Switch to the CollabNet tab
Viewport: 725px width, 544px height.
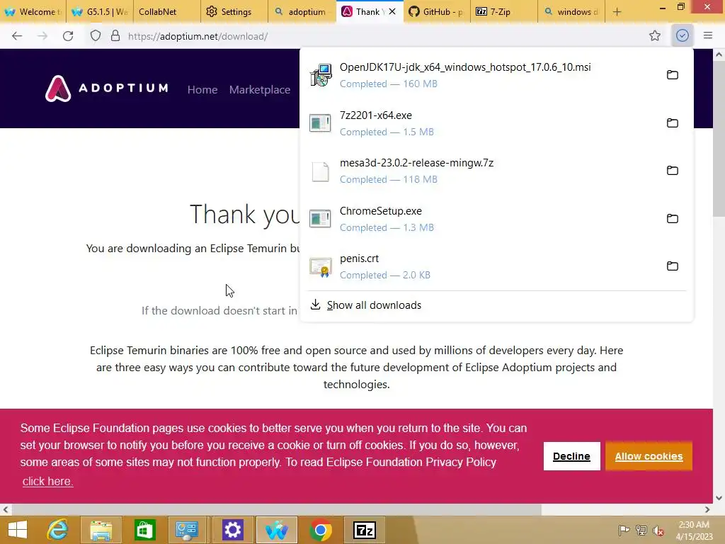167,11
